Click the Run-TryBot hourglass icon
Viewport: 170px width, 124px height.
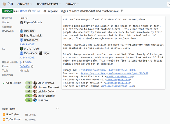click(x=4, y=115)
